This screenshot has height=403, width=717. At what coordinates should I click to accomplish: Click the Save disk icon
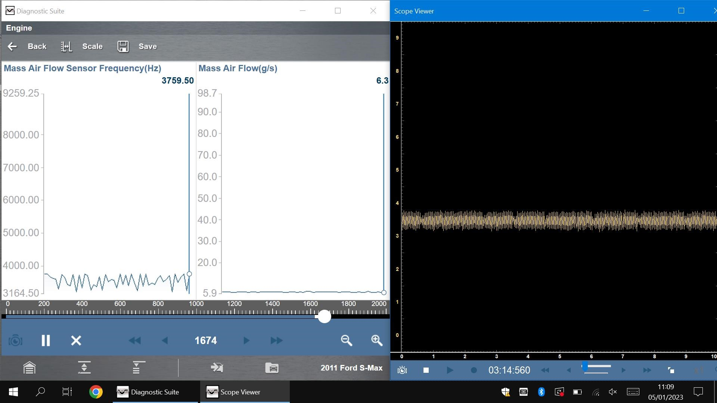pos(123,46)
